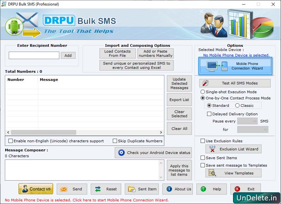Click the wrench icon on Test All SMS Modes
281x204 pixels.
click(205, 83)
